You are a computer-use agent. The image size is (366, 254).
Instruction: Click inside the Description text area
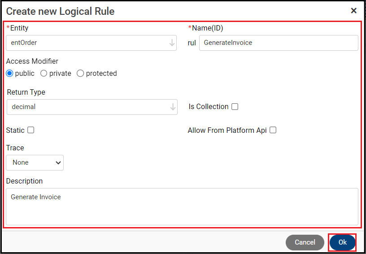coord(182,206)
